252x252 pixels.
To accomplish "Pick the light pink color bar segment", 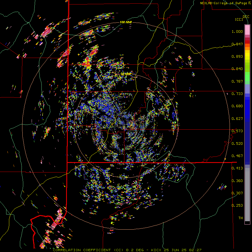I will (x=247, y=30).
